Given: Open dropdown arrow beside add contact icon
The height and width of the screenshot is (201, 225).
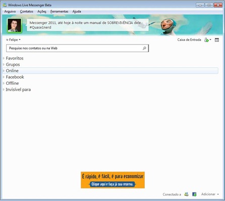Looking at the screenshot, I should point(210,40).
